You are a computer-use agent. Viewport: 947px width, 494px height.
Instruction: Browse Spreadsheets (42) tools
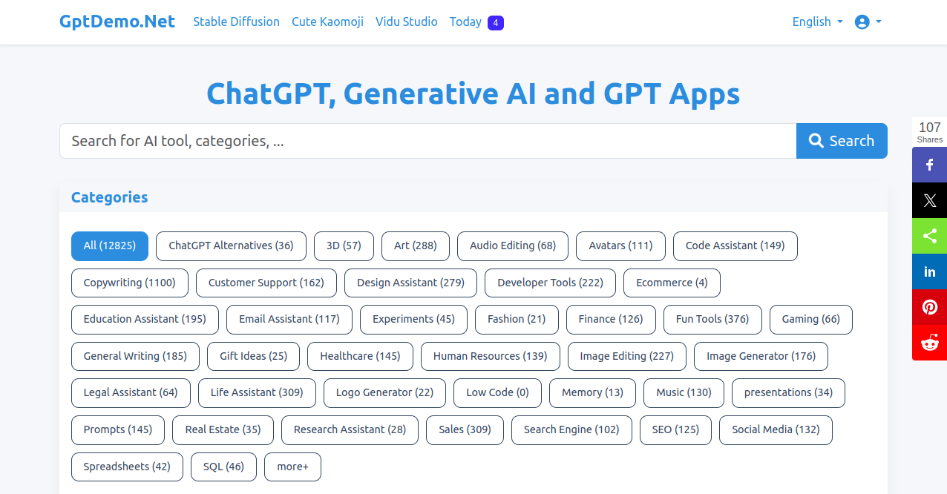pos(127,467)
